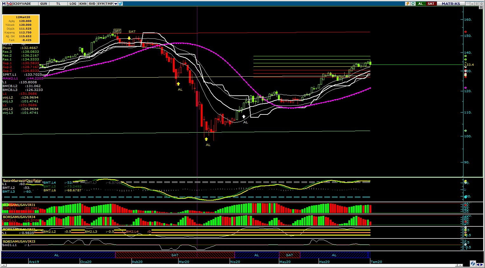Image resolution: width=485 pixels, height=268 pixels.
Task: Toggle the KHN option in toolbar
Action: click(83, 3)
